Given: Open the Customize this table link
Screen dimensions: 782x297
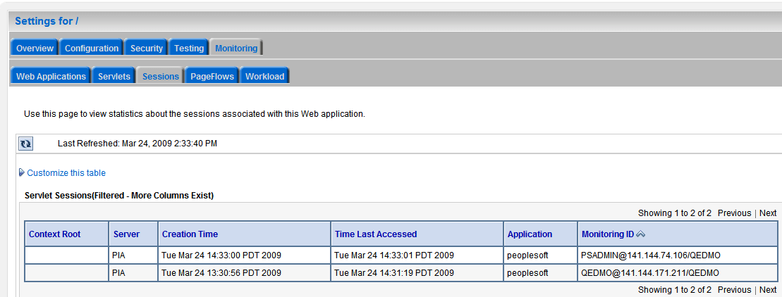Looking at the screenshot, I should 66,173.
